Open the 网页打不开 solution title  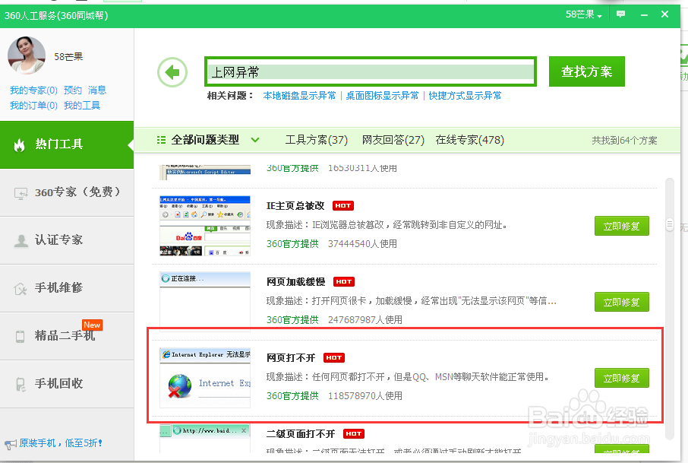click(x=291, y=357)
